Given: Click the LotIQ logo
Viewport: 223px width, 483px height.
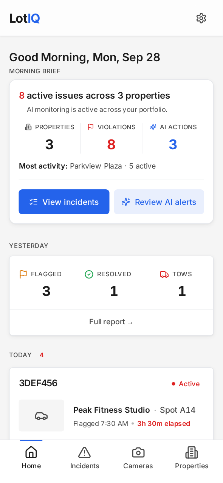Looking at the screenshot, I should tap(25, 18).
